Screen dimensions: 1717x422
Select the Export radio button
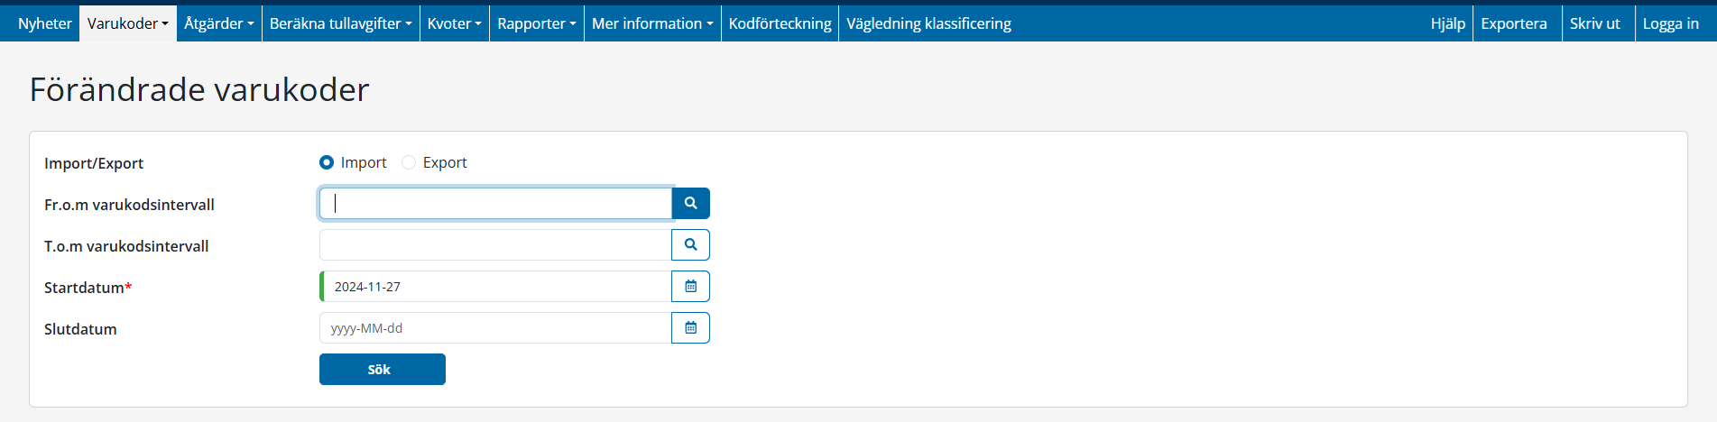(409, 162)
